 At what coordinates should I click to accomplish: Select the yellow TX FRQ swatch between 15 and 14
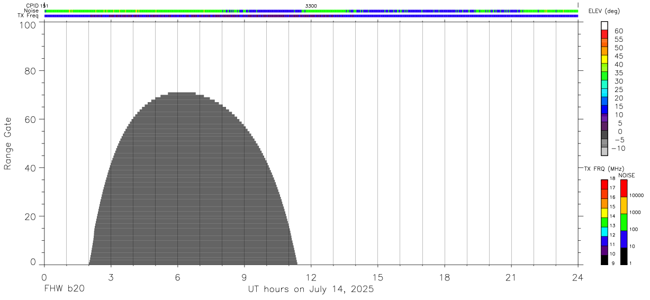coord(604,213)
